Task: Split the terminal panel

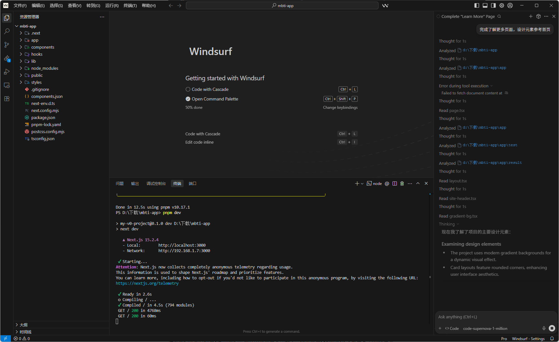Action: 395,184
